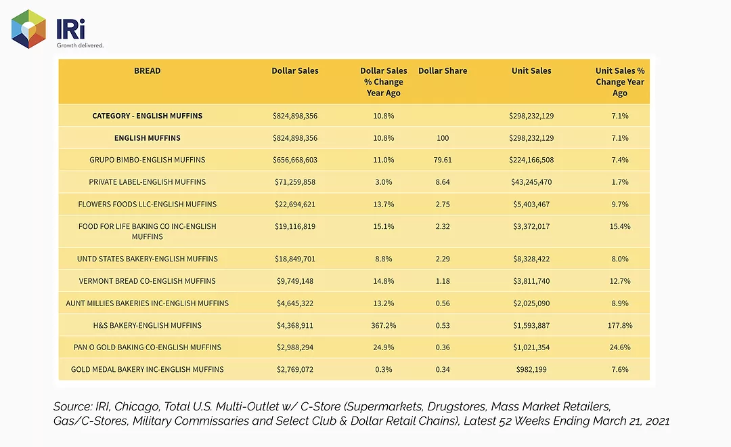Click PAN O GOLD BAKING CO row label

point(148,347)
